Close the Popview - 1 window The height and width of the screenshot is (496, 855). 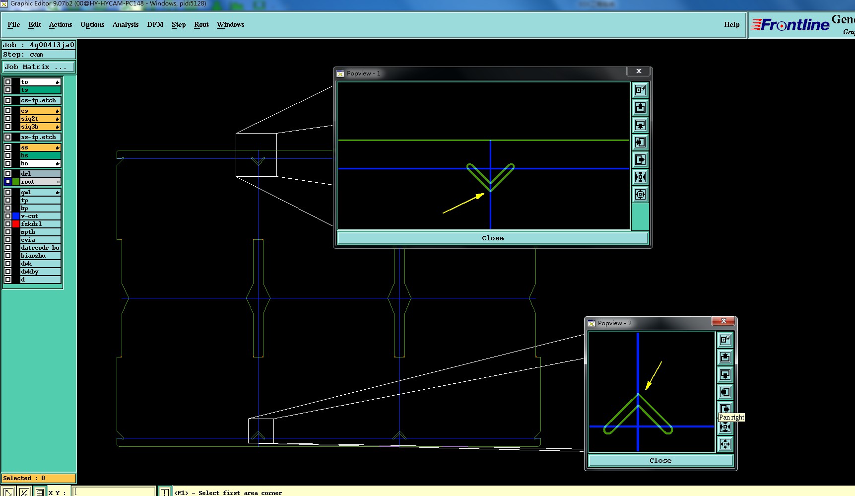point(639,71)
